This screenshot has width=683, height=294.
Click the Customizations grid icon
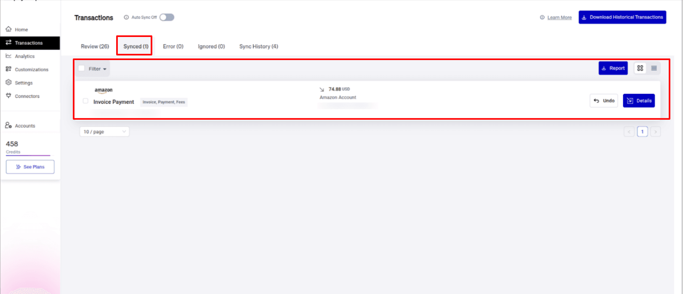pyautogui.click(x=8, y=69)
